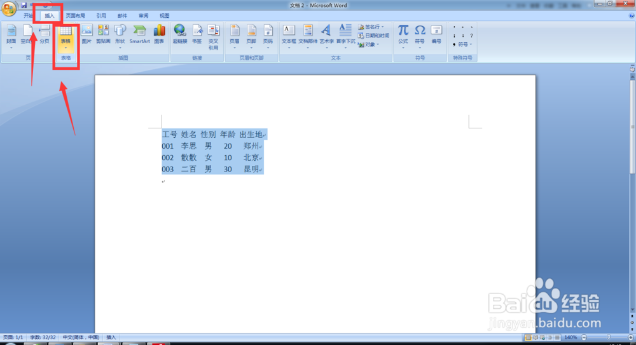The height and width of the screenshot is (345, 636).
Task: Expand 符号 list in special symbols group
Action: (462, 44)
